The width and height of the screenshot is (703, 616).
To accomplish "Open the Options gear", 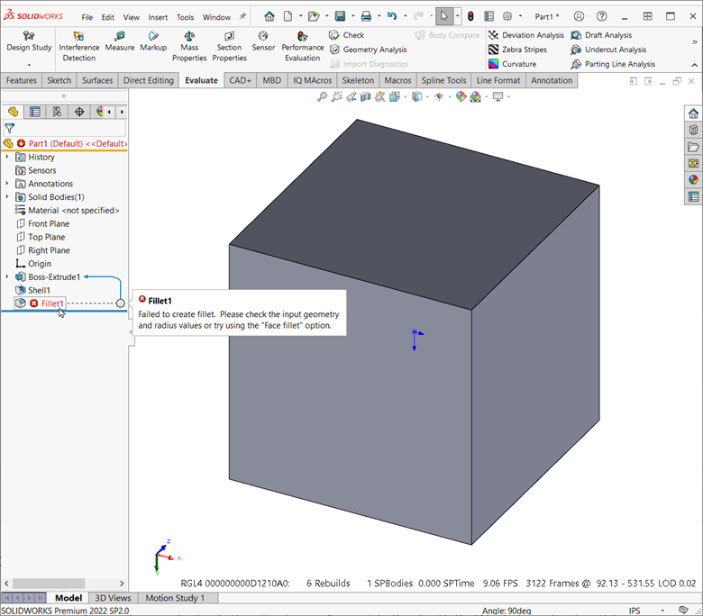I will coord(507,16).
